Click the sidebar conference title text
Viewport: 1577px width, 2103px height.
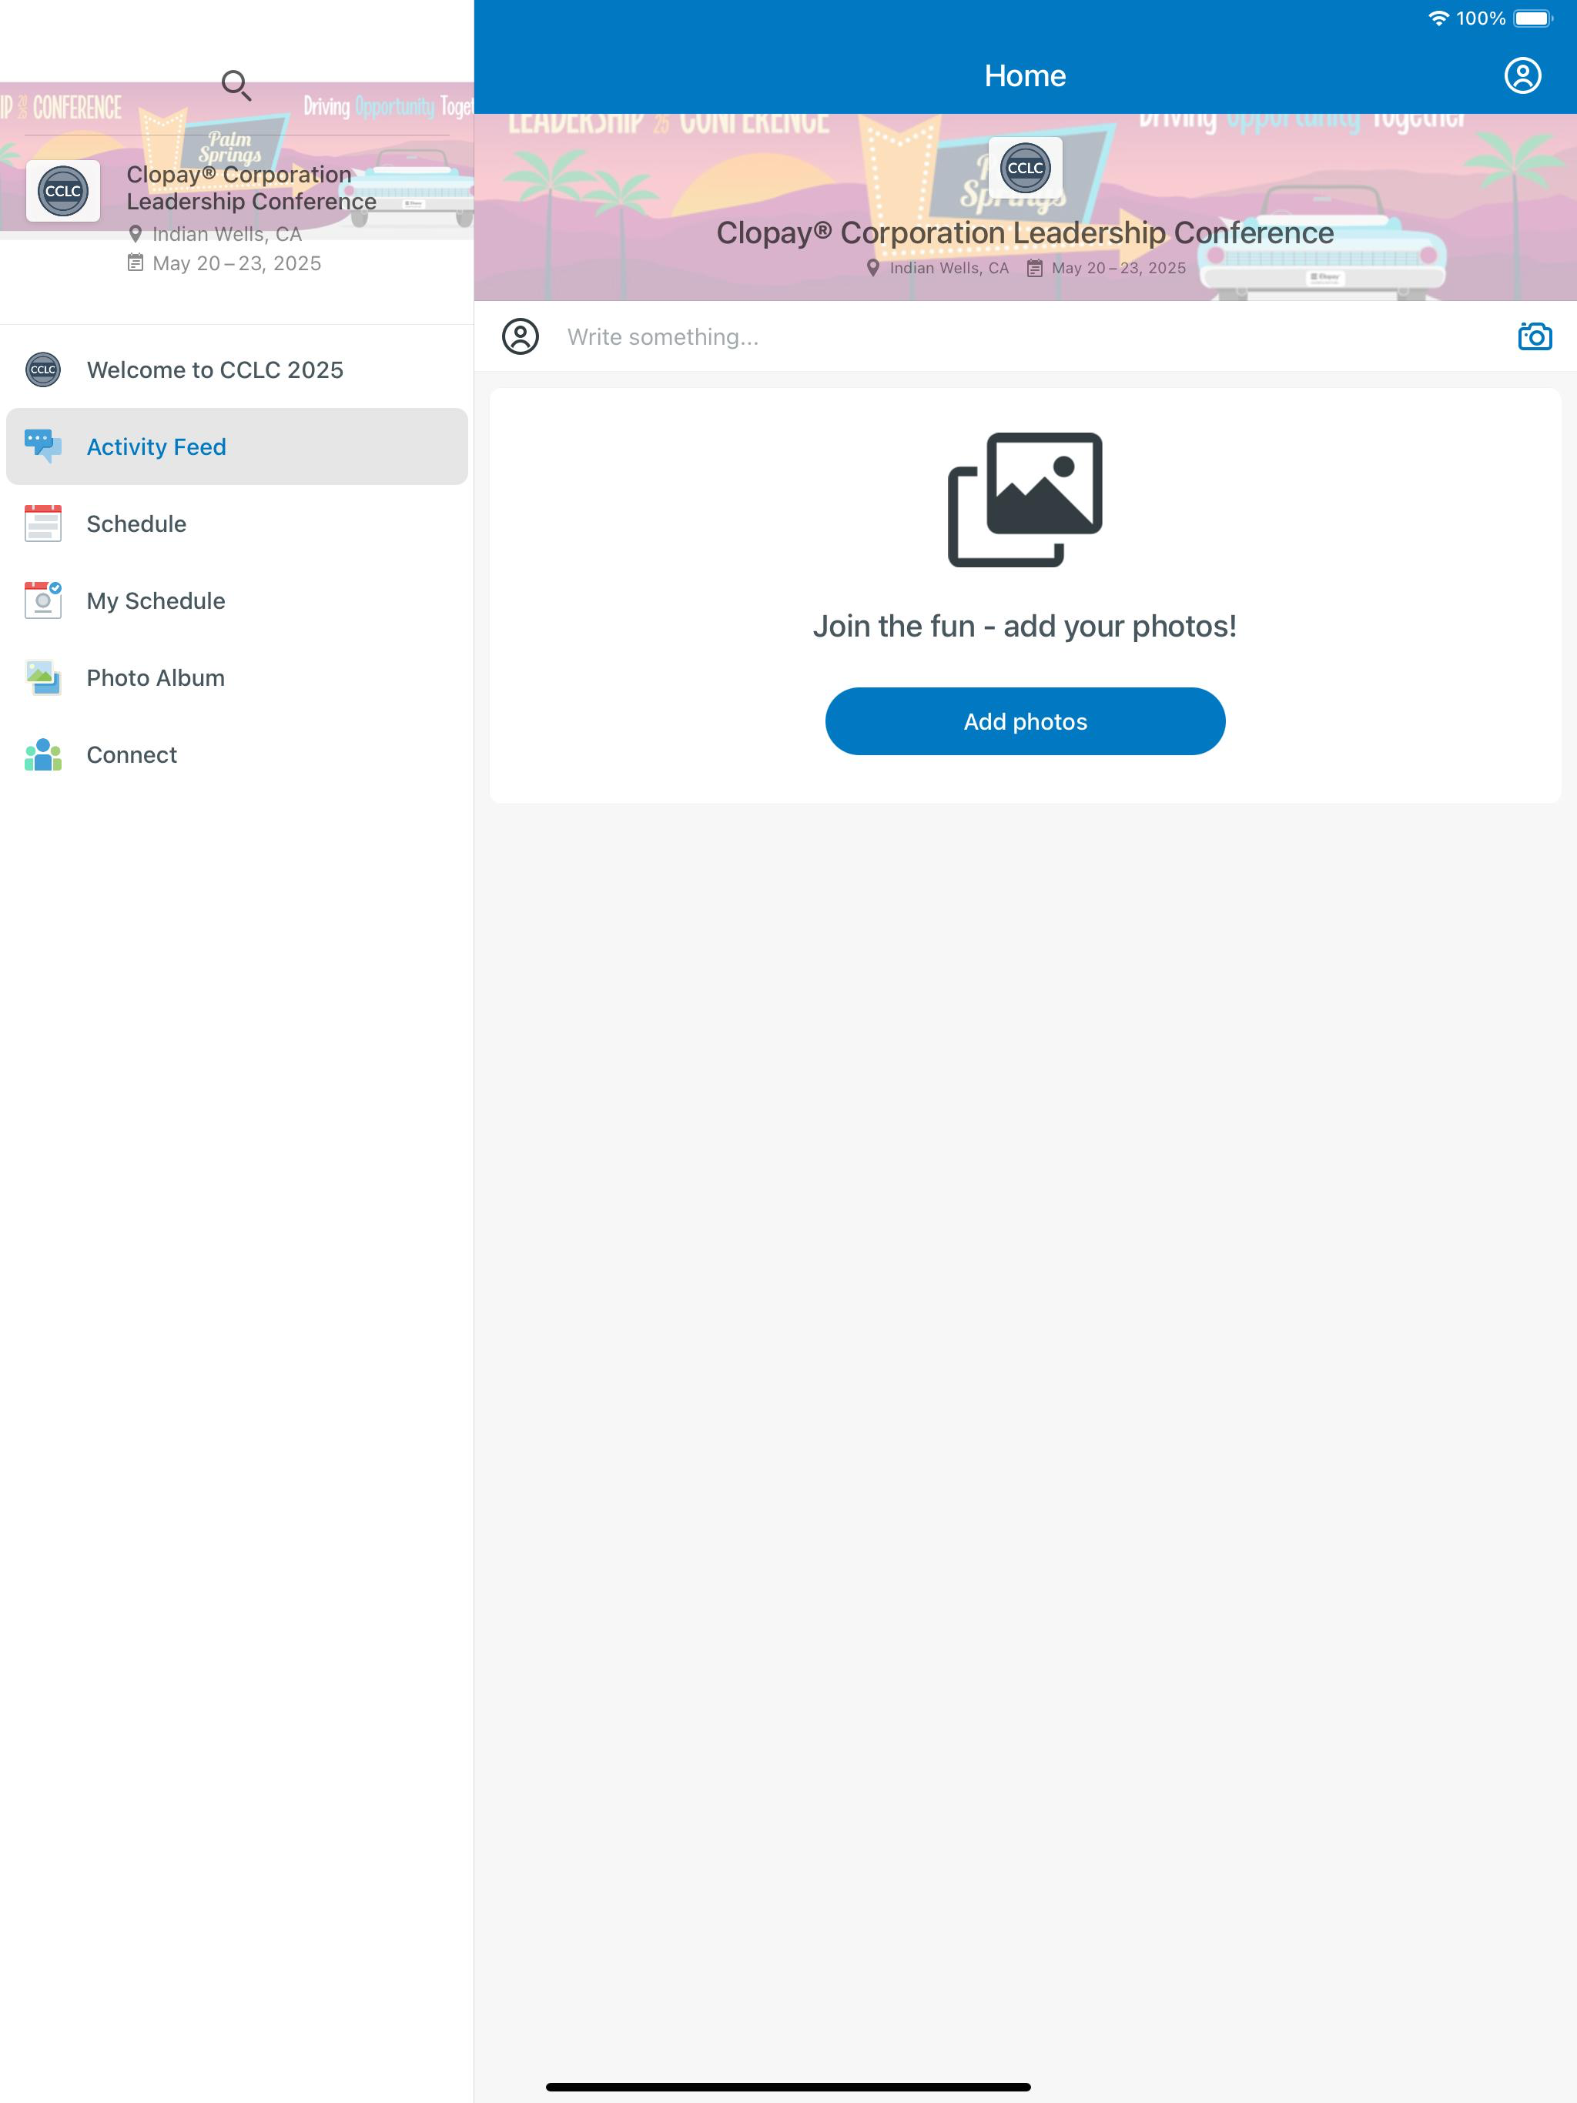251,189
